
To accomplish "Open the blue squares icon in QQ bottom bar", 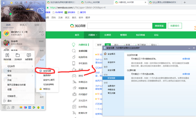I will point(43,107).
